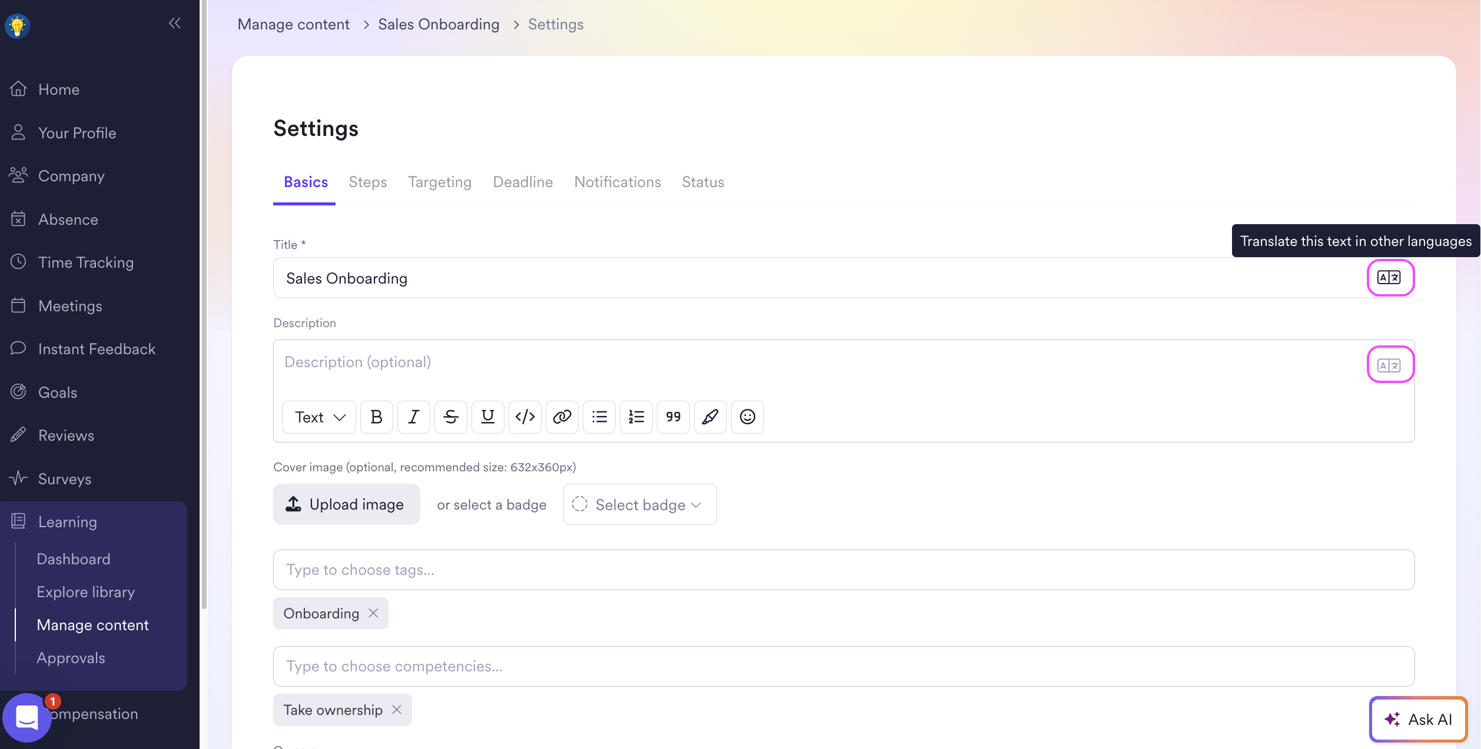Click the Bold formatting icon
Screen dimensions: 1481x749
coord(377,417)
